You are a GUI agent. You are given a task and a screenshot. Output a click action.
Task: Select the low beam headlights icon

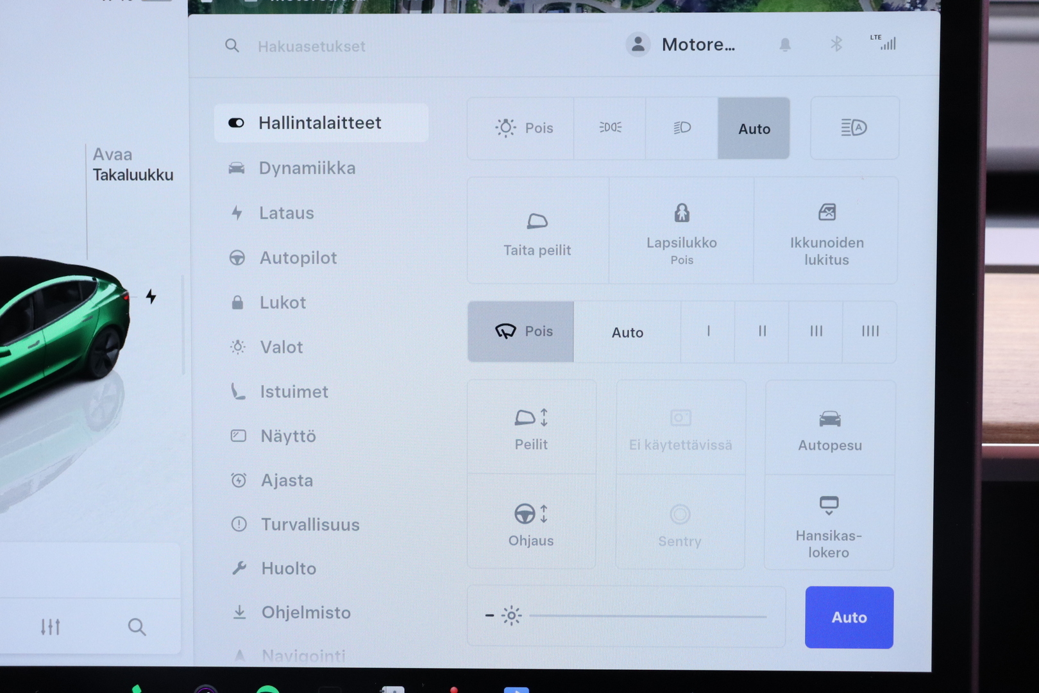(x=682, y=128)
